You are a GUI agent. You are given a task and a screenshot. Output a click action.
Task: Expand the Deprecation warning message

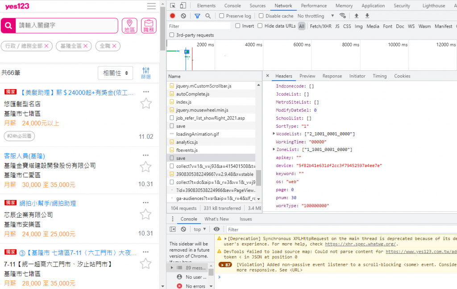tap(225, 239)
